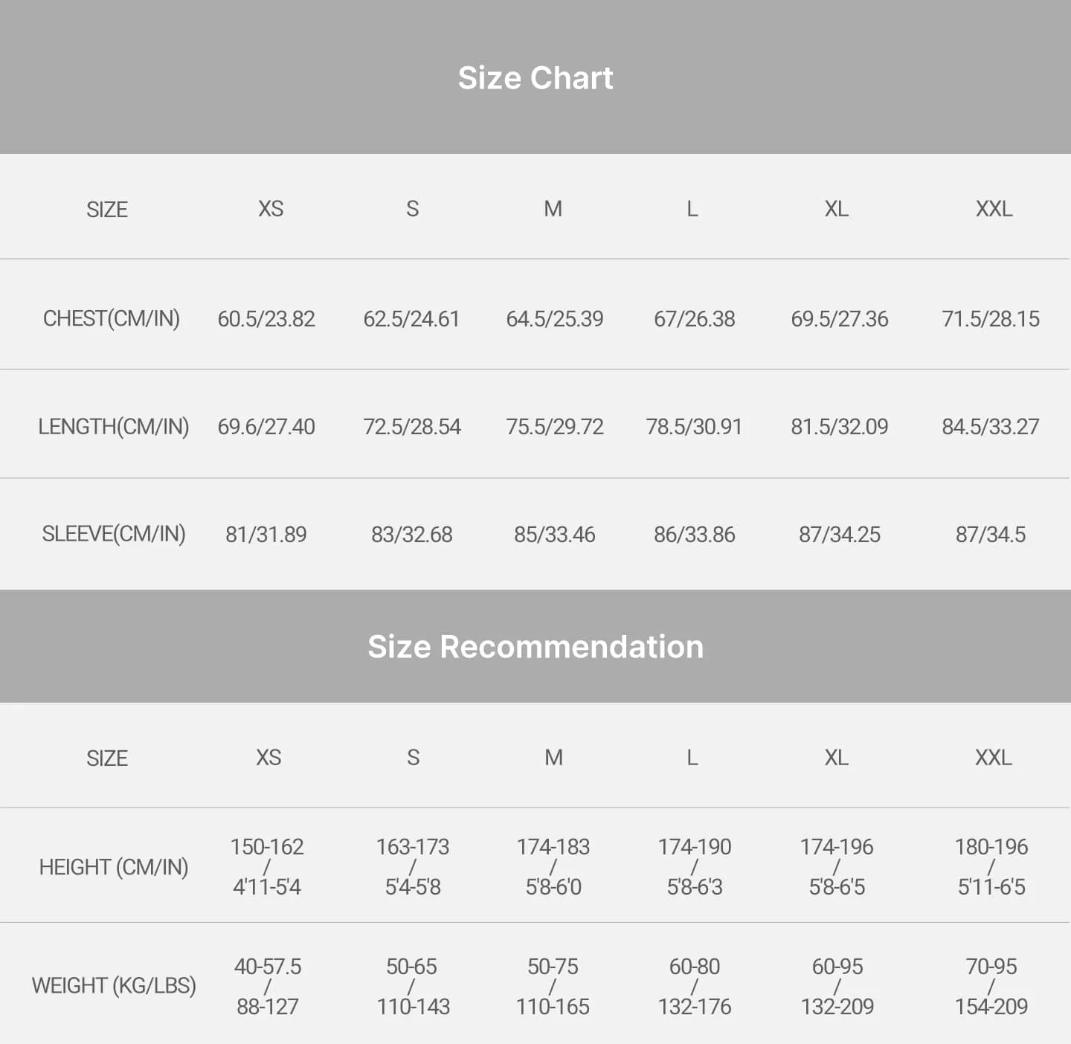The width and height of the screenshot is (1071, 1044).
Task: Select the WEIGHT (KG/LBS) row label
Action: [114, 985]
